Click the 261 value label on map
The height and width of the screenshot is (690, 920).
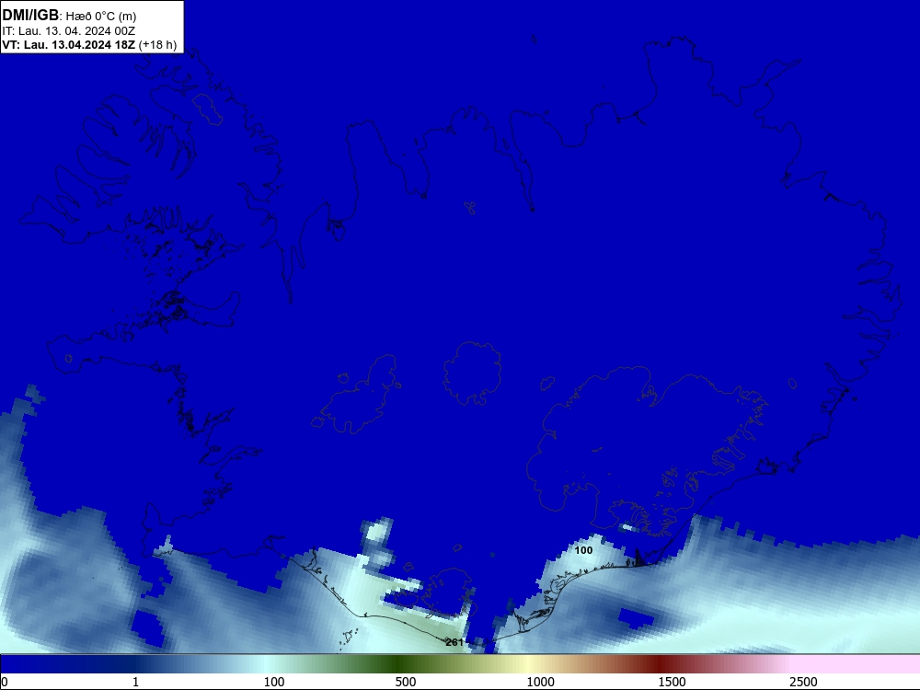[x=454, y=642]
